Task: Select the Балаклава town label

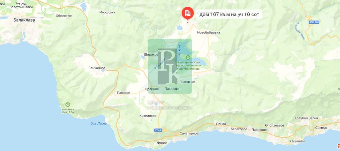Action: tap(24, 20)
